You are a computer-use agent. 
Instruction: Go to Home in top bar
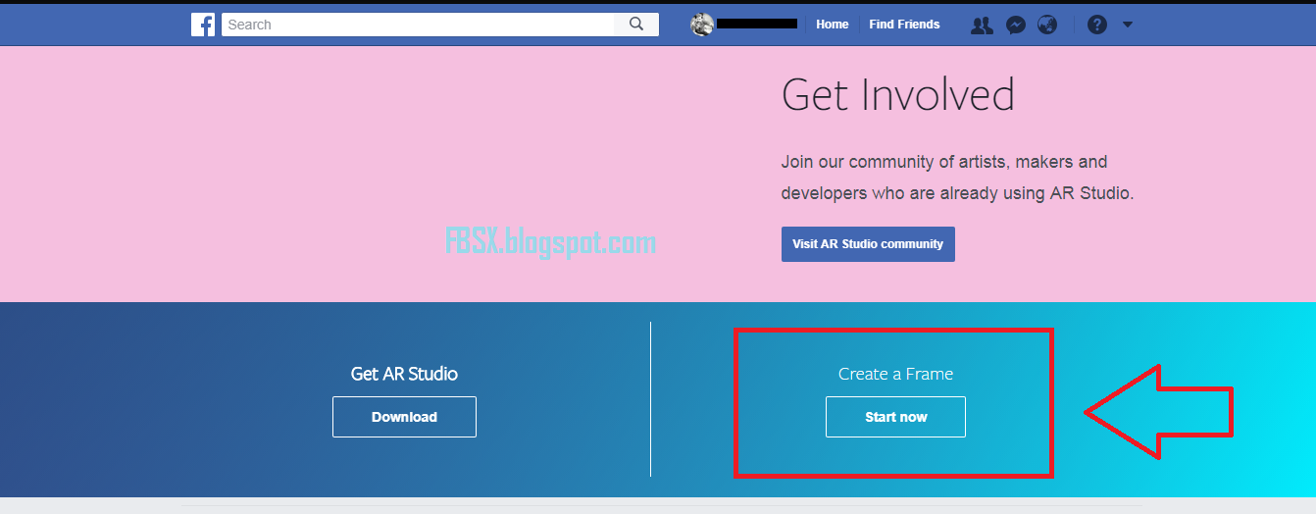coord(833,25)
